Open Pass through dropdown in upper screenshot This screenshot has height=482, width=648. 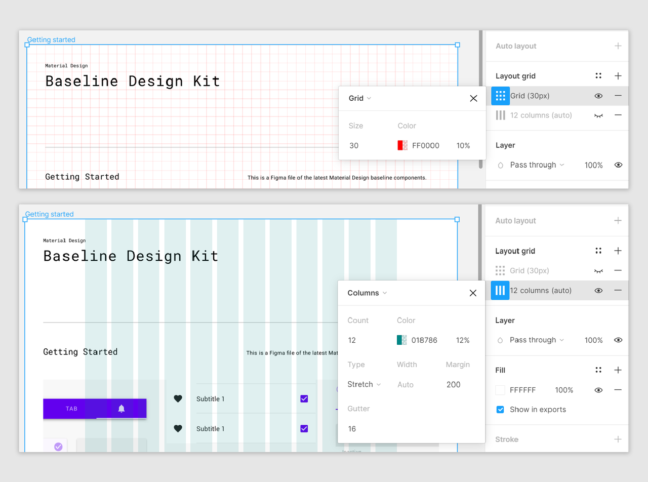tap(537, 165)
